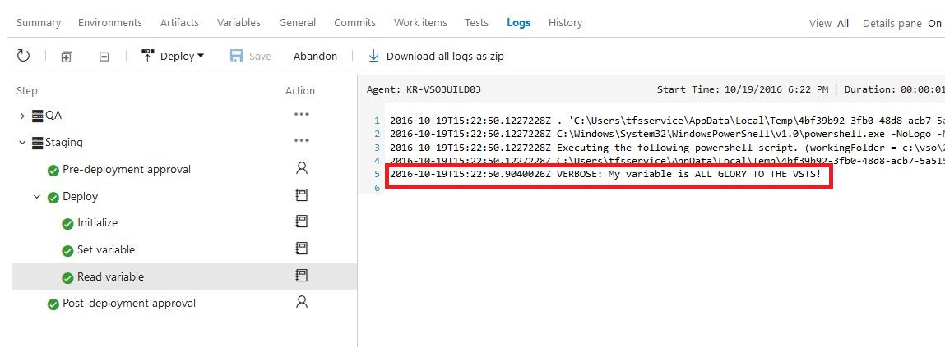Click the Step column header

26,91
